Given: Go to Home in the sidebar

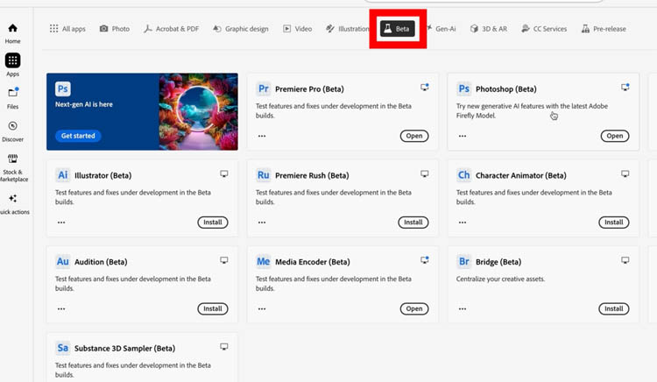Looking at the screenshot, I should 12,33.
